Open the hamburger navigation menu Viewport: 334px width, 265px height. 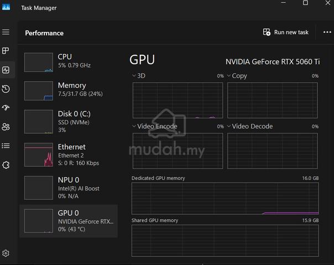coord(6,32)
